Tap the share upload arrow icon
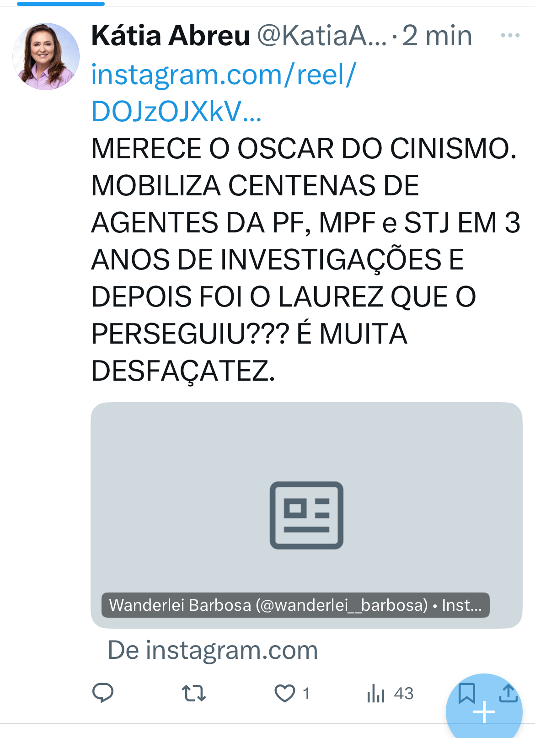 [x=508, y=693]
